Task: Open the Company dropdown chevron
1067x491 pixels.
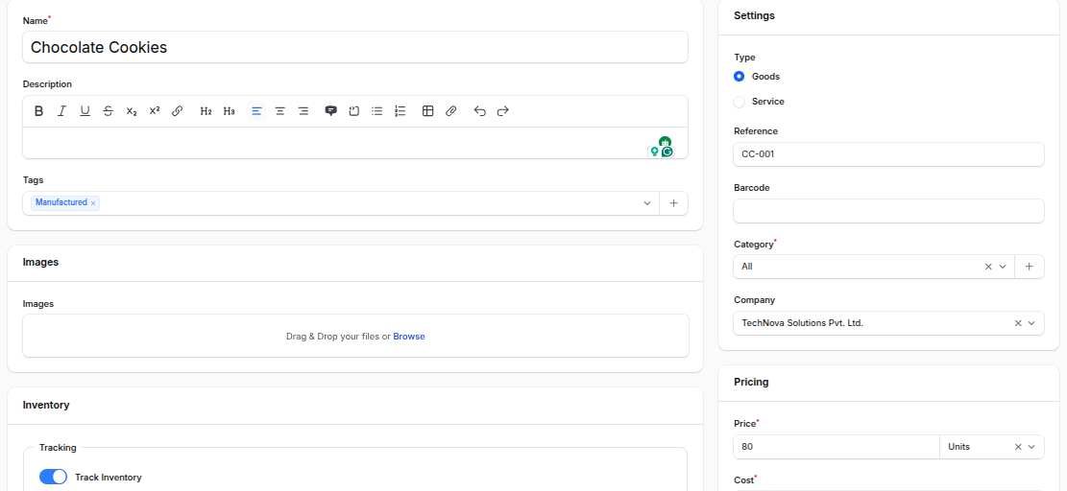Action: (x=1031, y=323)
